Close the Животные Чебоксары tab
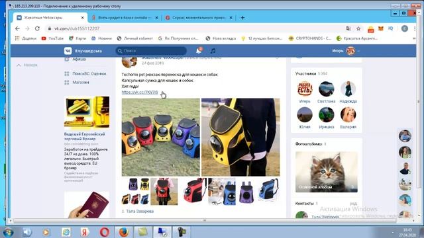Screen dimensions: 424x238 tap(82, 18)
